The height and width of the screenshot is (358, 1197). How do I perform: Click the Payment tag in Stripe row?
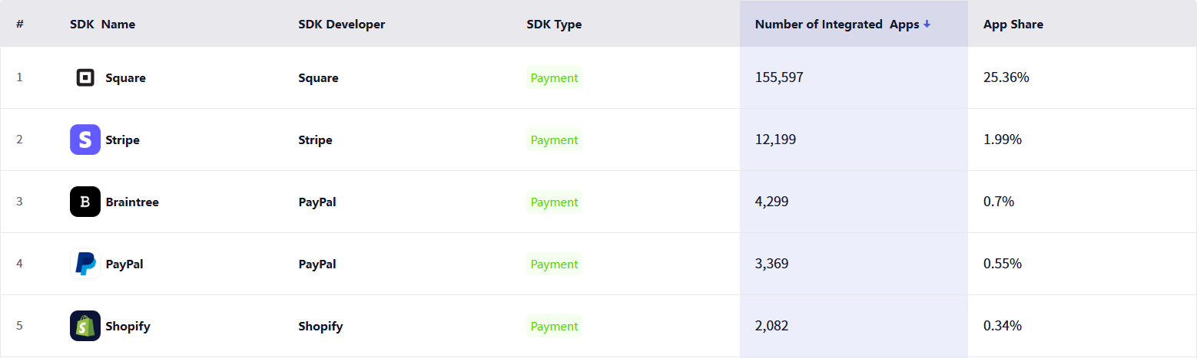[554, 140]
